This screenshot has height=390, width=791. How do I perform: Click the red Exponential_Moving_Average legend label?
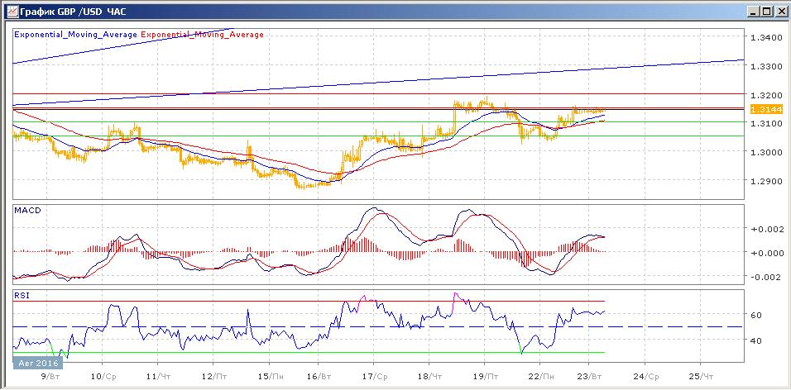pyautogui.click(x=204, y=35)
